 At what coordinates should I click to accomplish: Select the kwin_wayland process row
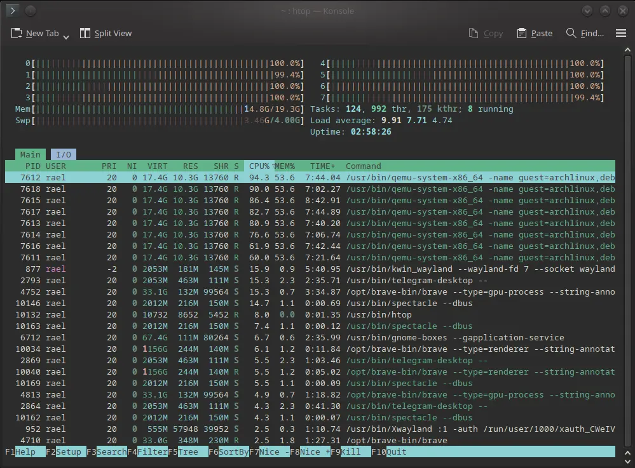[x=310, y=269]
